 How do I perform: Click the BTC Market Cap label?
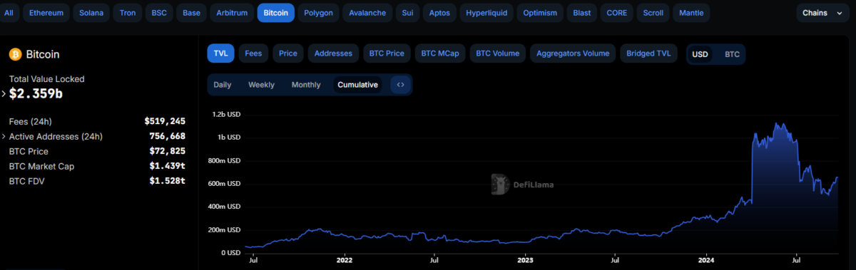tap(41, 166)
